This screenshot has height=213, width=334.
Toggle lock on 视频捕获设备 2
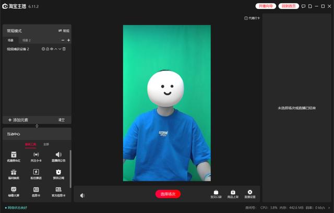(x=47, y=49)
